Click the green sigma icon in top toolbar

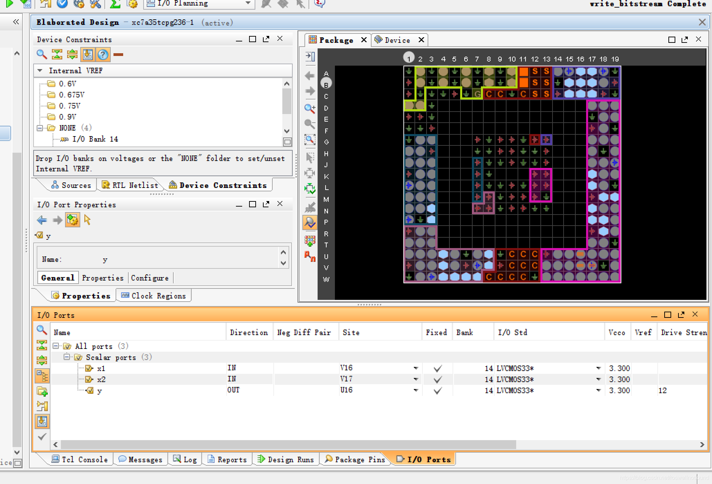115,4
